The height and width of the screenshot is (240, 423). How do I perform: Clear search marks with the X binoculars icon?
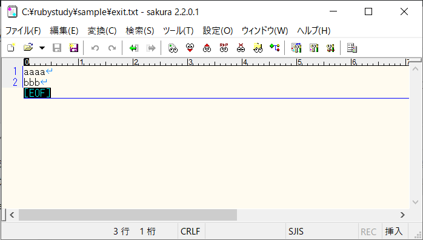click(x=241, y=48)
